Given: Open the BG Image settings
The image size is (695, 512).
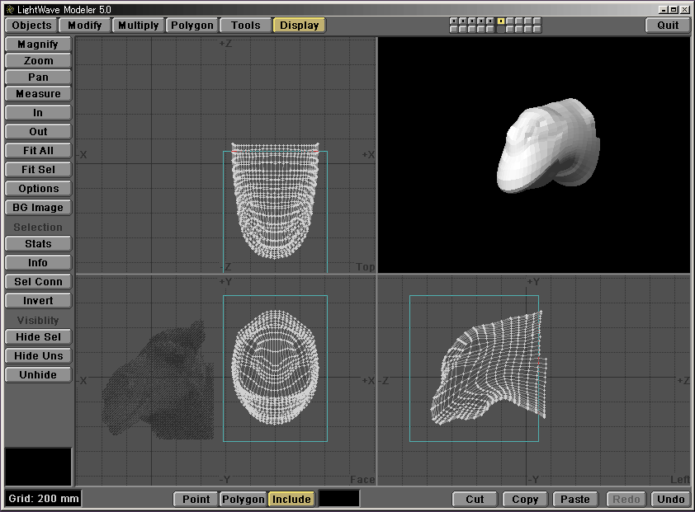Looking at the screenshot, I should pyautogui.click(x=38, y=208).
